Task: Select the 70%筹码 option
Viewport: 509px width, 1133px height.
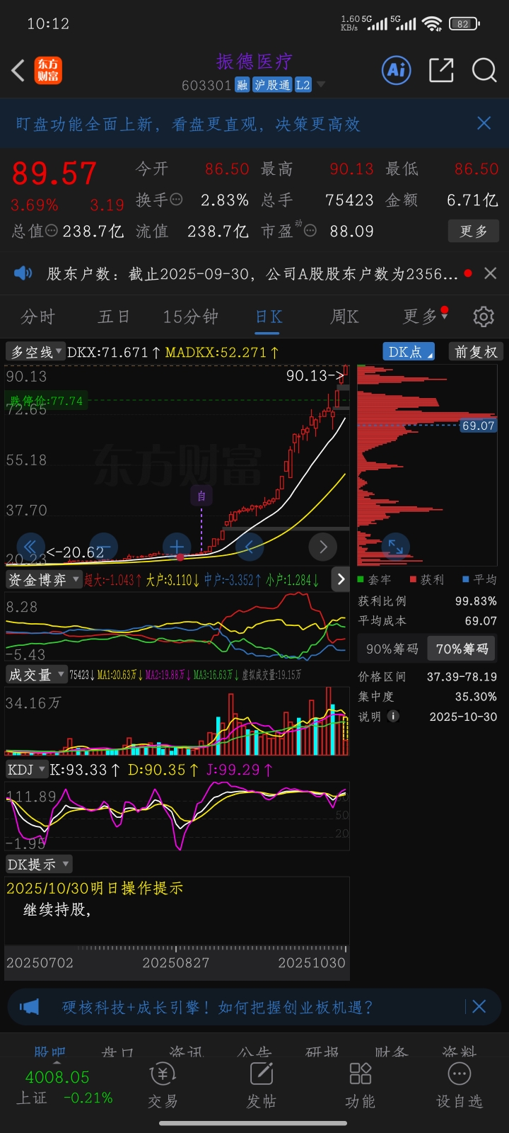Action: 462,649
